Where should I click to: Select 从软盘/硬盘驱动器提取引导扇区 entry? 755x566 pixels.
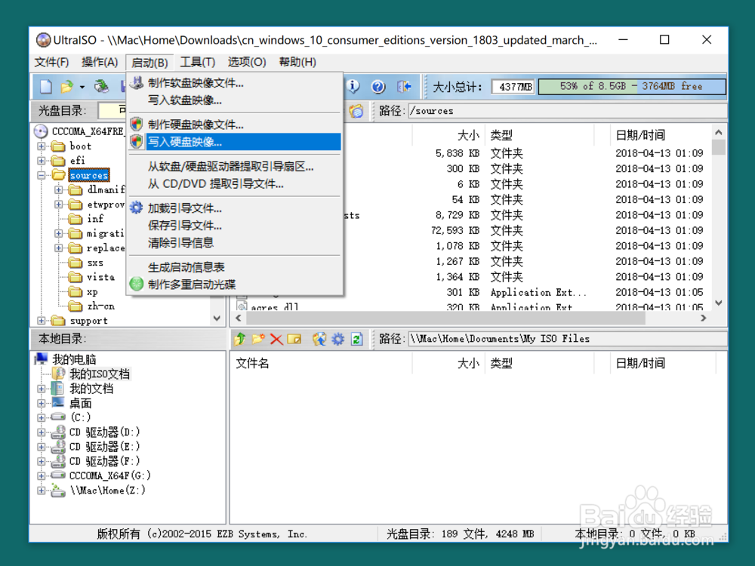pos(235,167)
